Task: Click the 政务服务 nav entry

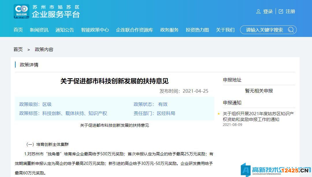Action: click(169, 29)
